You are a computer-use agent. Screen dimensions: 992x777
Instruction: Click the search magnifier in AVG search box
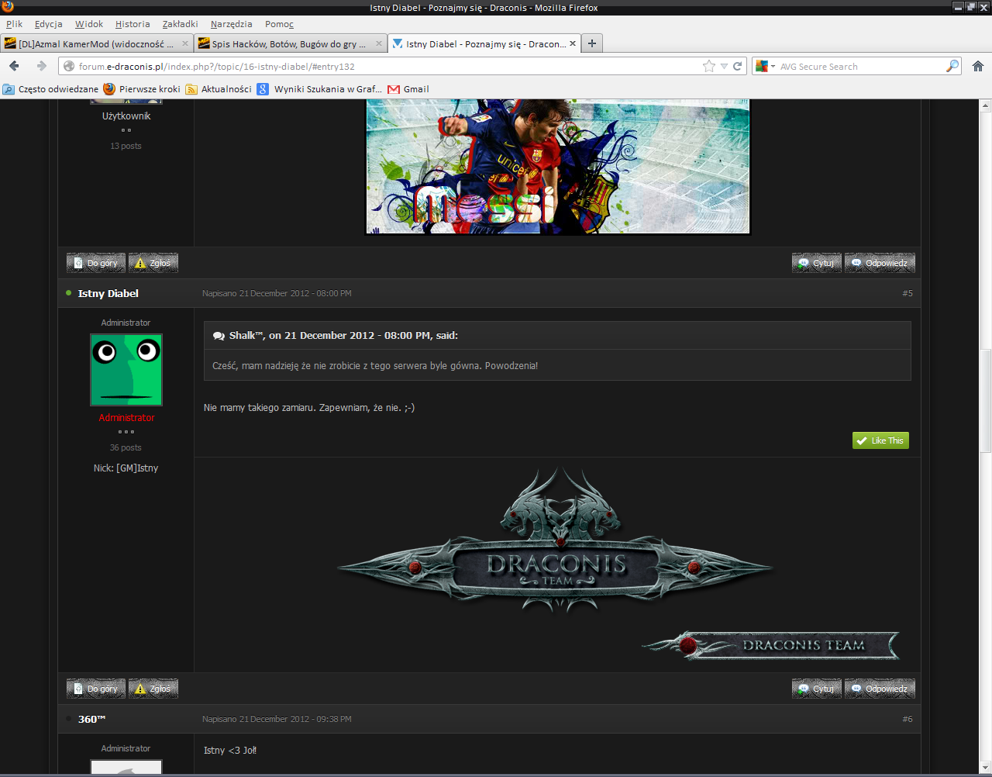(x=952, y=66)
